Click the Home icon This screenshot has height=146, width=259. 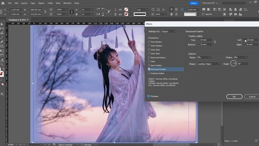pyautogui.click(x=3, y=3)
